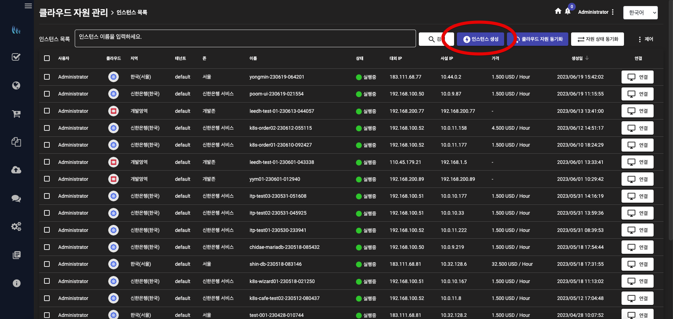Click the 자원 상태 동기화 button

coord(597,39)
